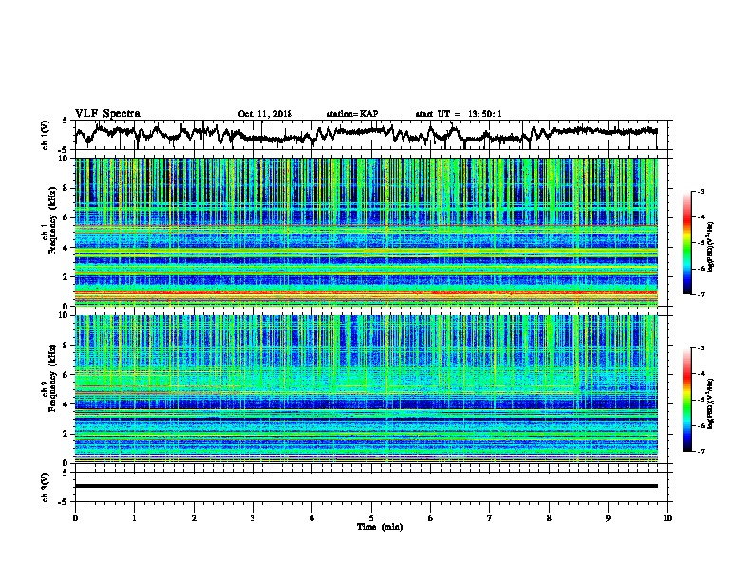The width and height of the screenshot is (752, 581).
Task: Click the "station=KAP" header label
Action: 352,114
